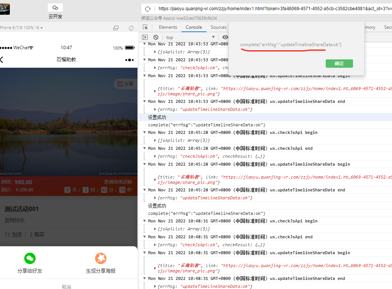The image size is (392, 289).
Task: Click the lake landscape activity image
Action: (69, 122)
